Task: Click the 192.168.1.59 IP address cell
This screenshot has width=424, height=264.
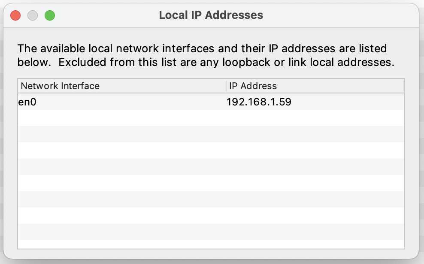Action: click(259, 102)
